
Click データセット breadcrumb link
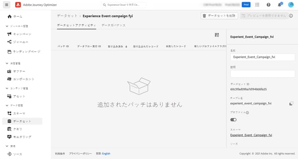click(67, 16)
